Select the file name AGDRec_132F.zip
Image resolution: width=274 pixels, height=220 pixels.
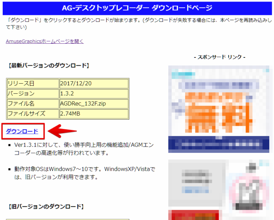pos(94,104)
